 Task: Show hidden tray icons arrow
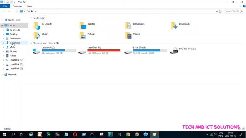click(x=207, y=135)
